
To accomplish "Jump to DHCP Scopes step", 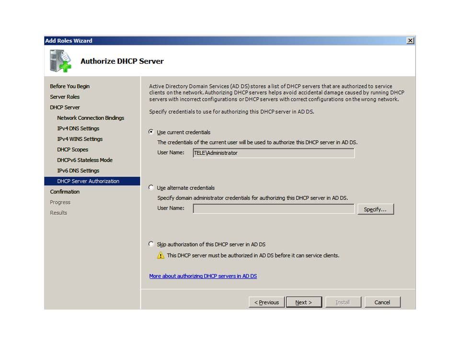I will pyautogui.click(x=72, y=149).
